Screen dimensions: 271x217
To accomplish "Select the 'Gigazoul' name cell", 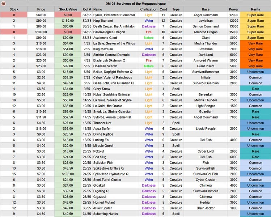I will 116,197.
